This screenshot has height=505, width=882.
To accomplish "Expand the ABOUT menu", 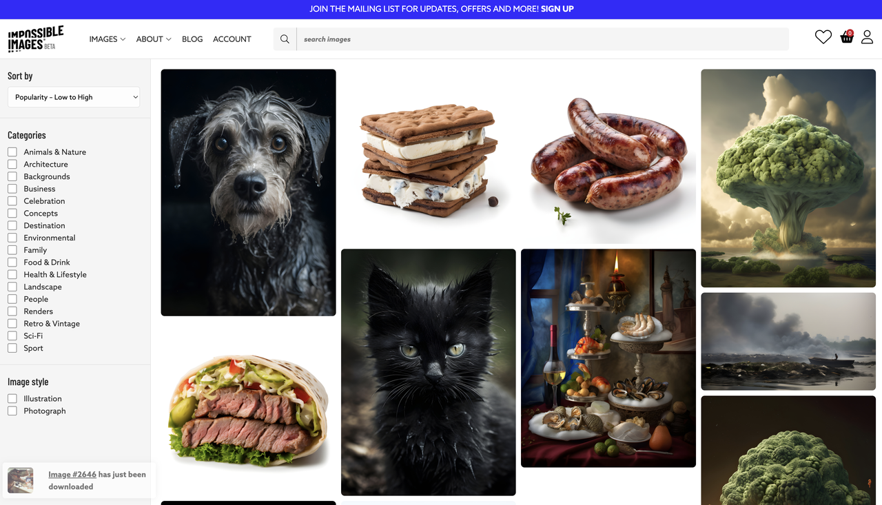I will pos(154,39).
